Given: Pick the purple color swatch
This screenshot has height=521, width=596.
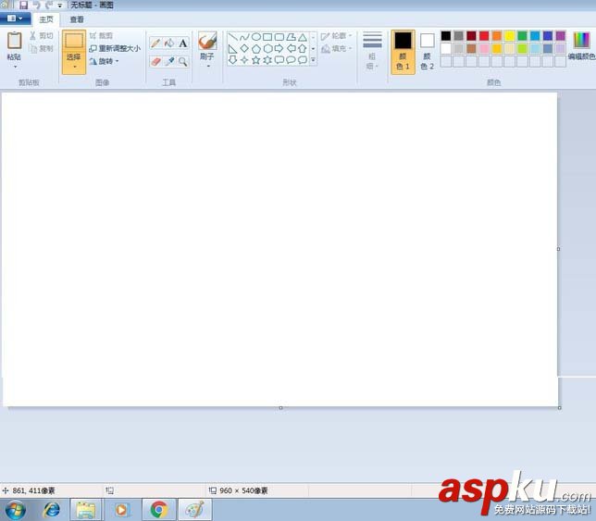Looking at the screenshot, I should tap(560, 36).
